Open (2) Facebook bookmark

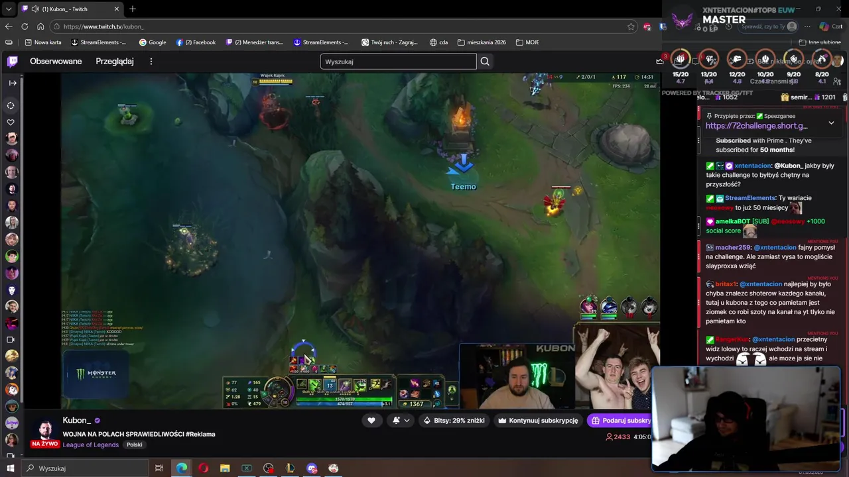point(196,42)
